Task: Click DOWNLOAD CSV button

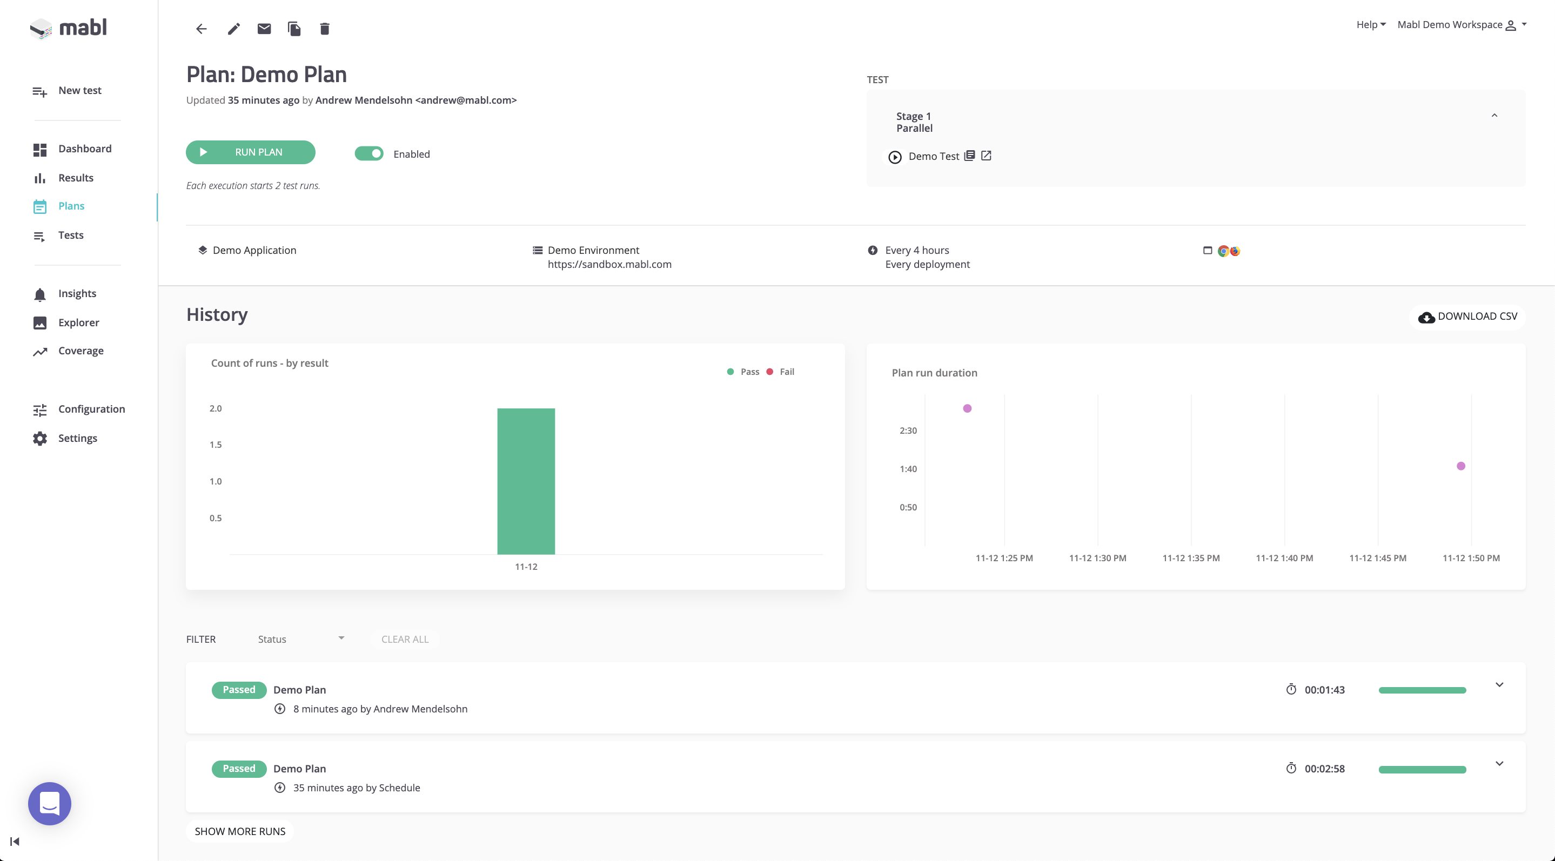Action: [x=1467, y=316]
